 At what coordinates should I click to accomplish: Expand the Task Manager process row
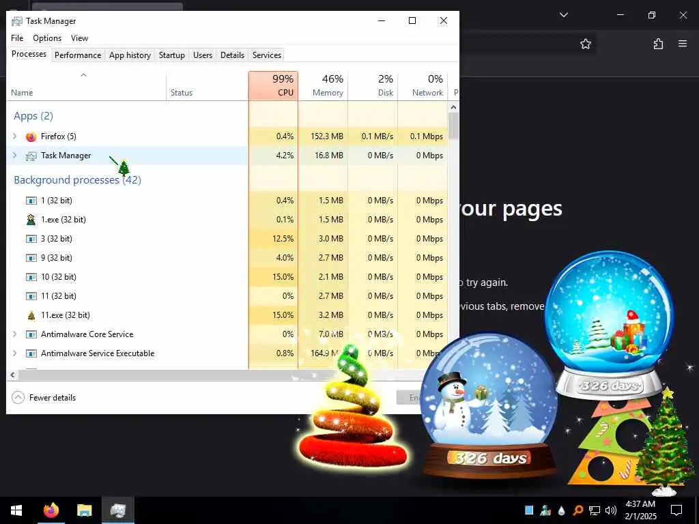[15, 156]
